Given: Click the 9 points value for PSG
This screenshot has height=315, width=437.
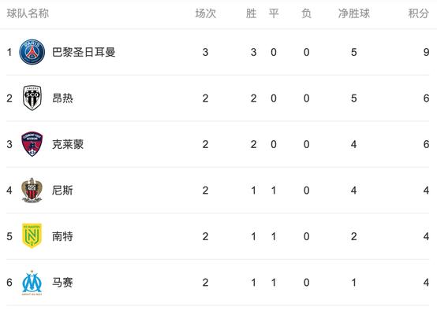Looking at the screenshot, I should pos(426,52).
